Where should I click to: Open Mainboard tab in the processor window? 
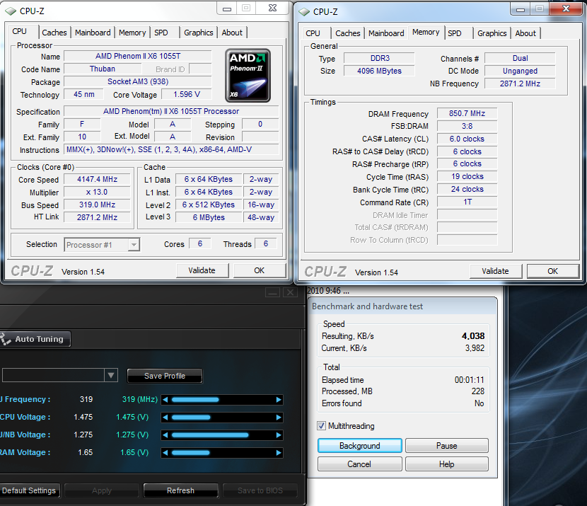pos(93,33)
